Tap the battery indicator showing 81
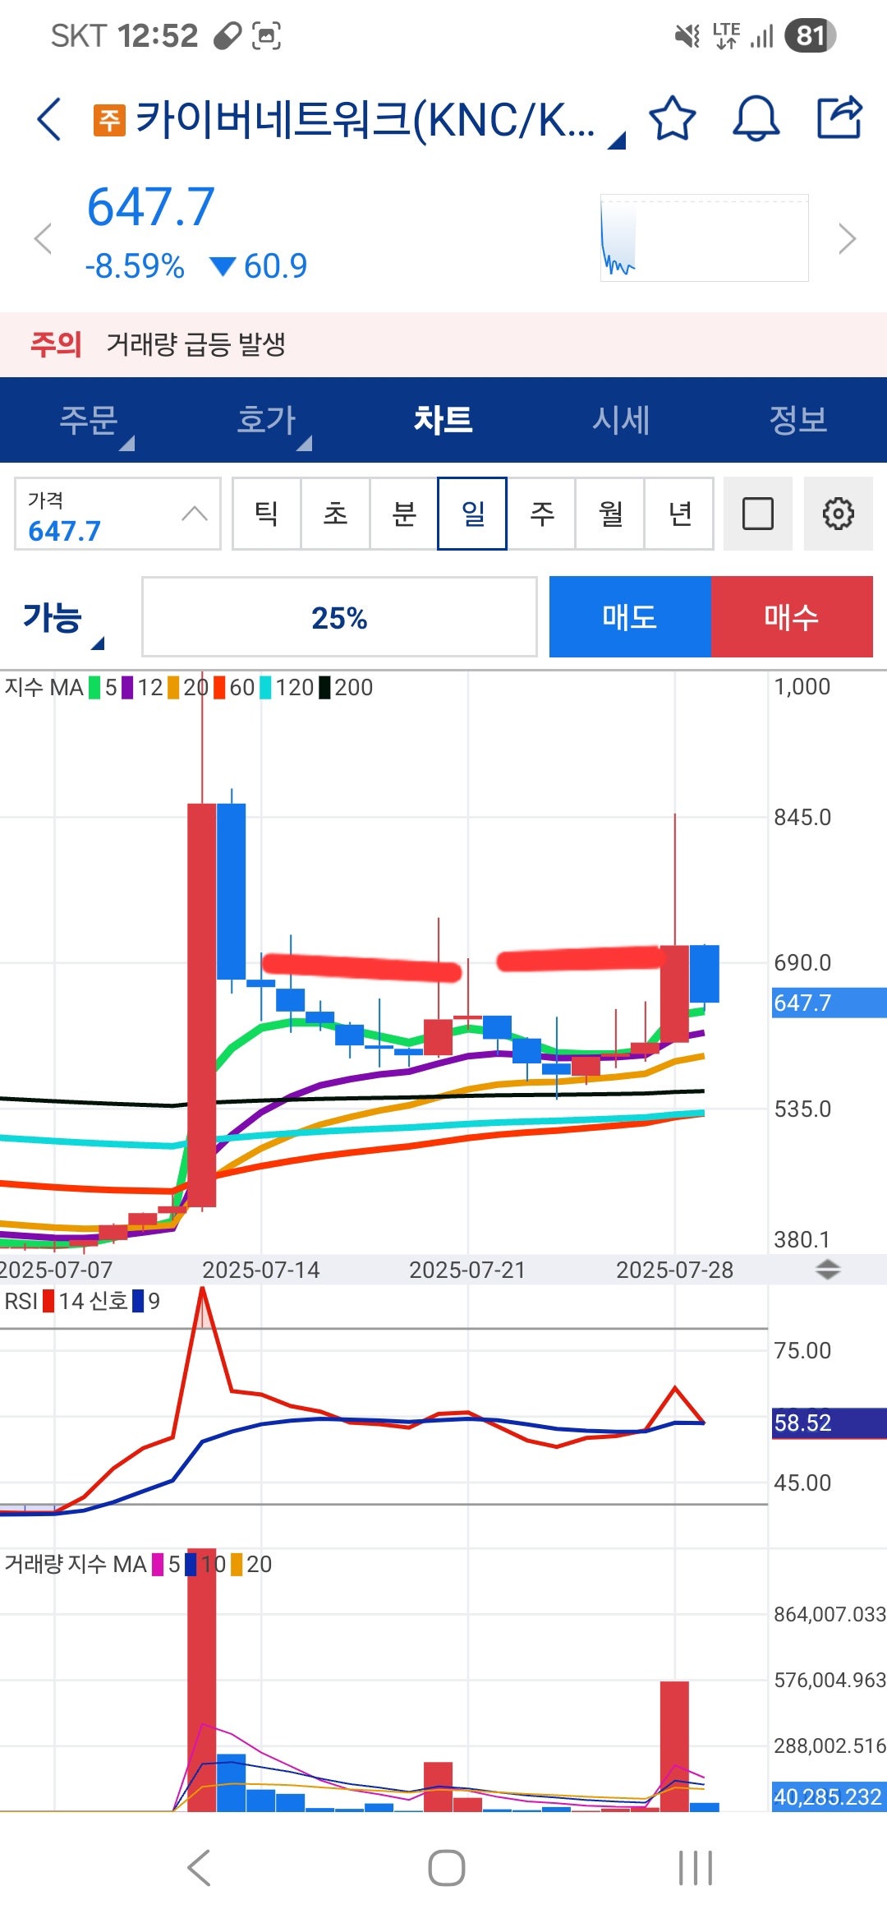Screen dimensions: 887x1923 click(x=811, y=35)
